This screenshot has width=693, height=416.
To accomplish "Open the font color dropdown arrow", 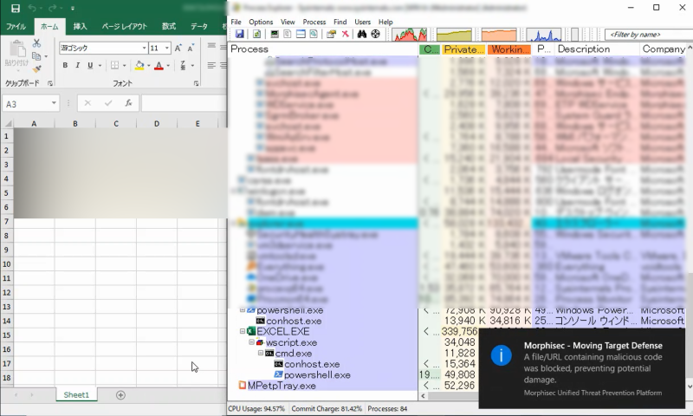I will click(168, 66).
